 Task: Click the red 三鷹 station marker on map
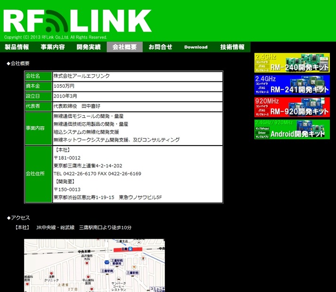click(128, 249)
